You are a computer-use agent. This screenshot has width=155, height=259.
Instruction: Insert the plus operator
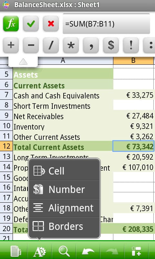(x=11, y=45)
